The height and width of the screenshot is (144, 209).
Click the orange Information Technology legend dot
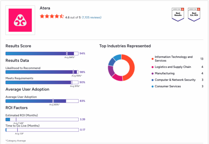pyautogui.click(x=152, y=59)
